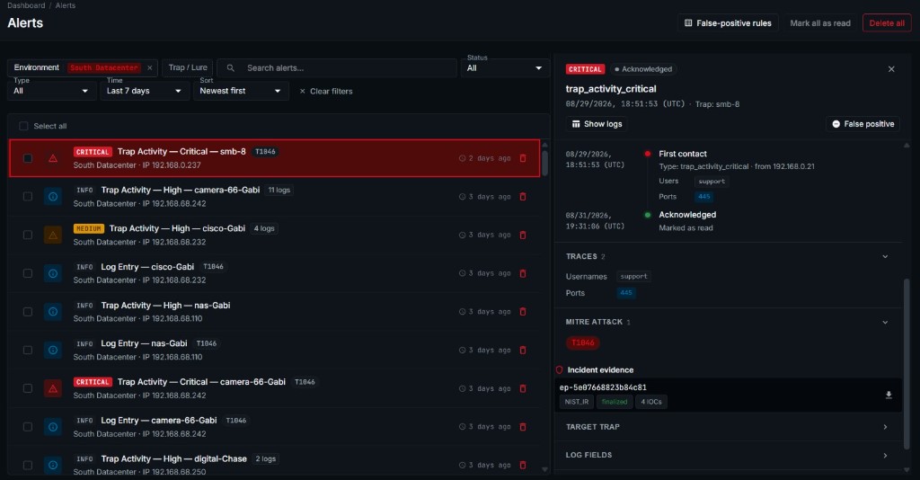Mark alert as False positive
The image size is (920, 480).
[x=863, y=124]
